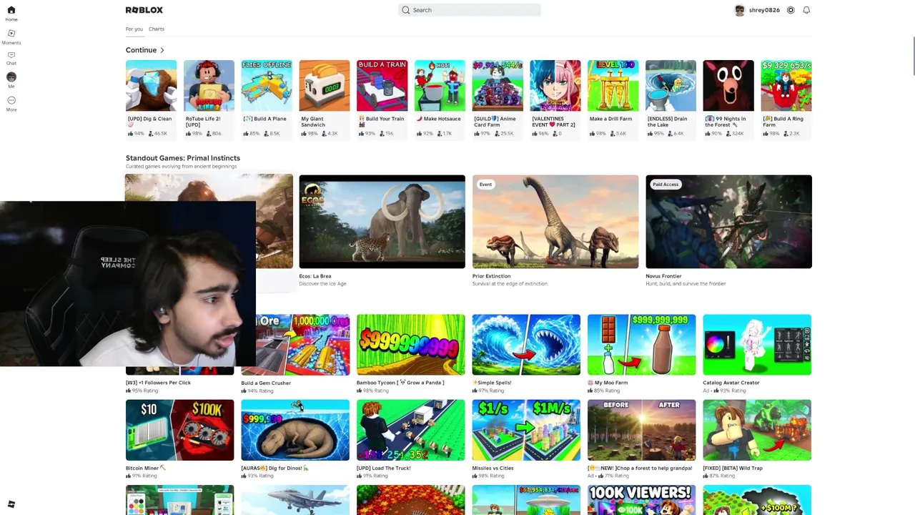Open Simple Spells! wave thumbnail
Image resolution: width=915 pixels, height=515 pixels.
(526, 345)
